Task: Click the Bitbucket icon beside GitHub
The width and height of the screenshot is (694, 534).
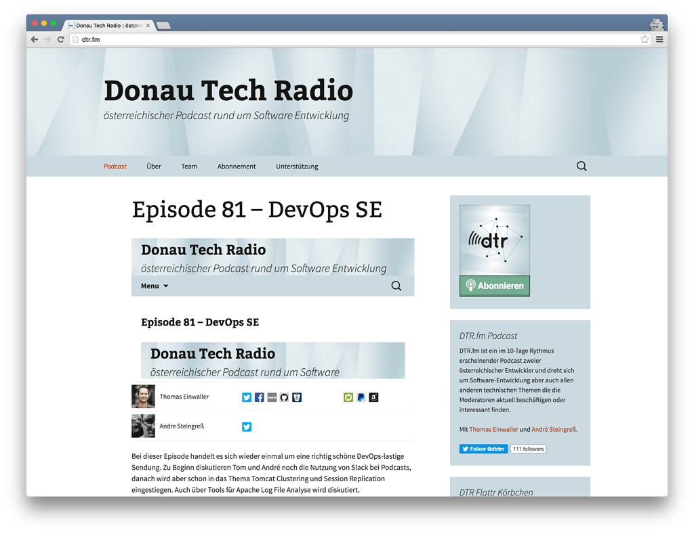Action: click(x=297, y=397)
